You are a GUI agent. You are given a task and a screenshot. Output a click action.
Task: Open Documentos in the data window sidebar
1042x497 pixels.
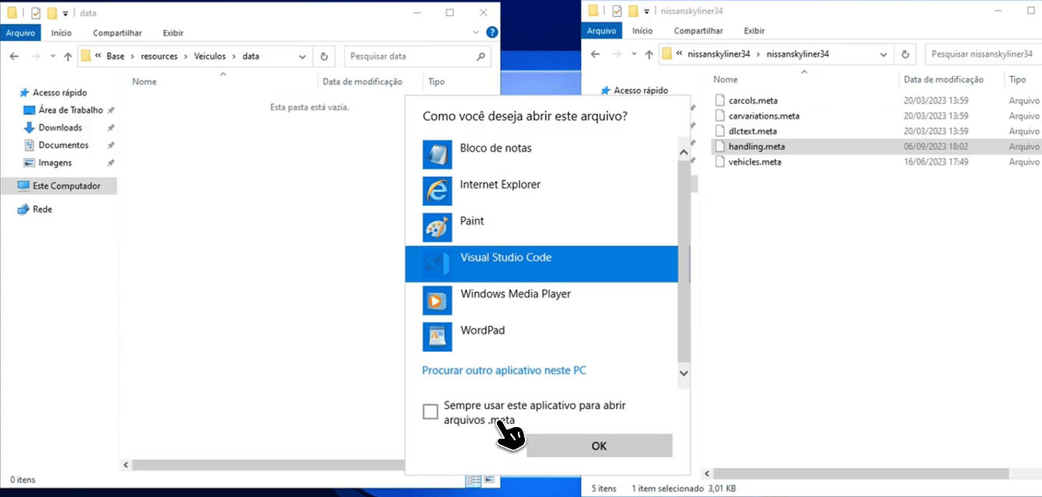[x=63, y=145]
